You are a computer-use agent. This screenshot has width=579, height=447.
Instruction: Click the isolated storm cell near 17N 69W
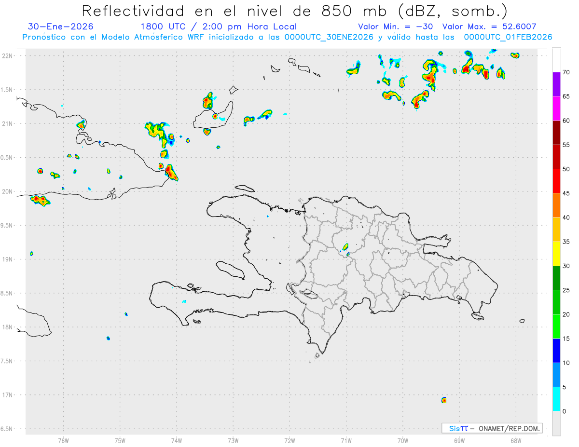tap(444, 400)
